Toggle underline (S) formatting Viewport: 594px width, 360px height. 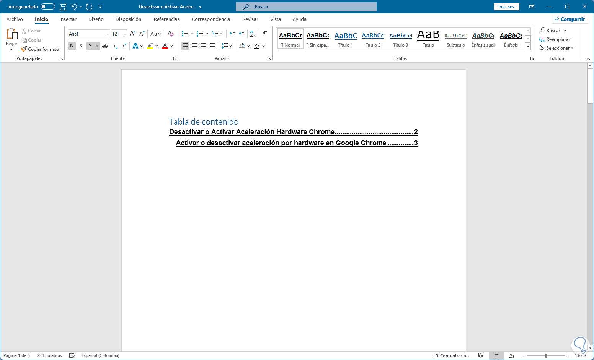pyautogui.click(x=90, y=46)
